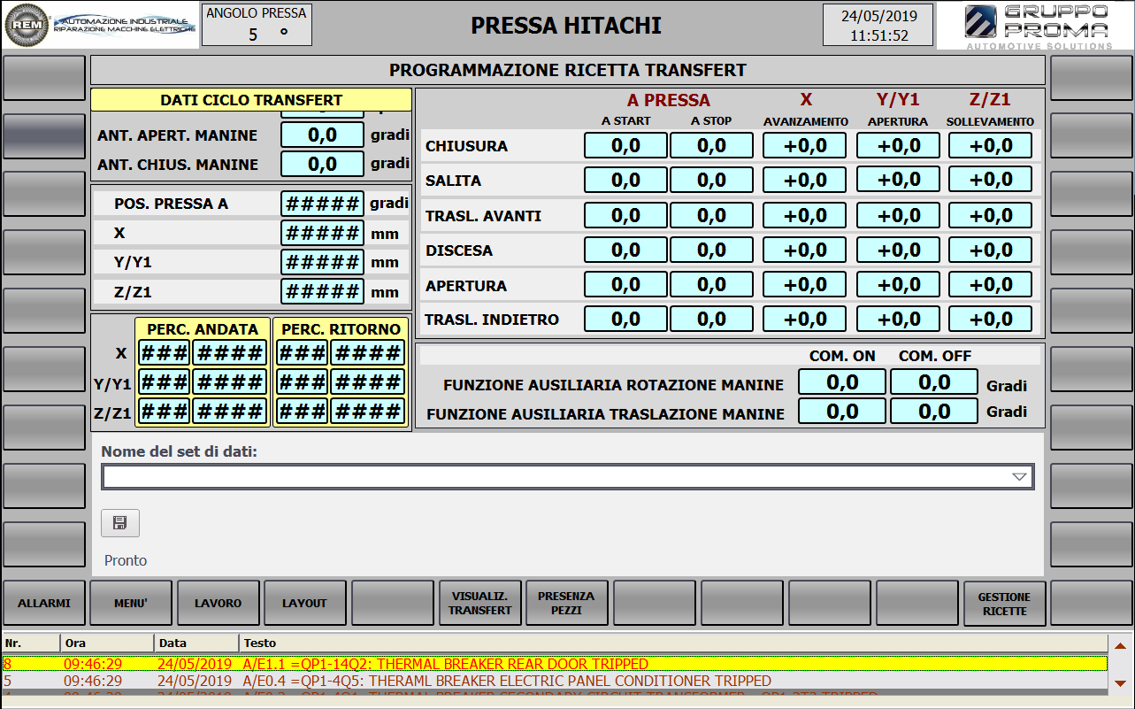Select second PERC. ANDATA Y/Y1 field

[229, 381]
